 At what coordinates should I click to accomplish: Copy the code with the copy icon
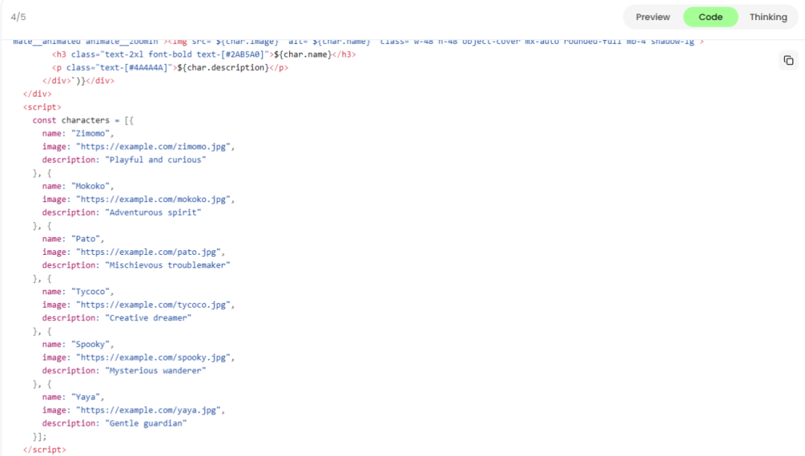(x=788, y=60)
